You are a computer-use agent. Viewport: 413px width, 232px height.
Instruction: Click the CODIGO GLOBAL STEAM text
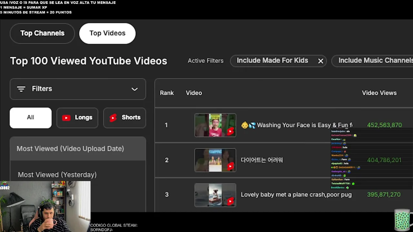[x=114, y=226]
